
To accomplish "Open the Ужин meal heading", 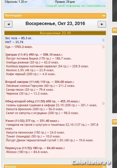I will pyautogui.click(x=32, y=121).
